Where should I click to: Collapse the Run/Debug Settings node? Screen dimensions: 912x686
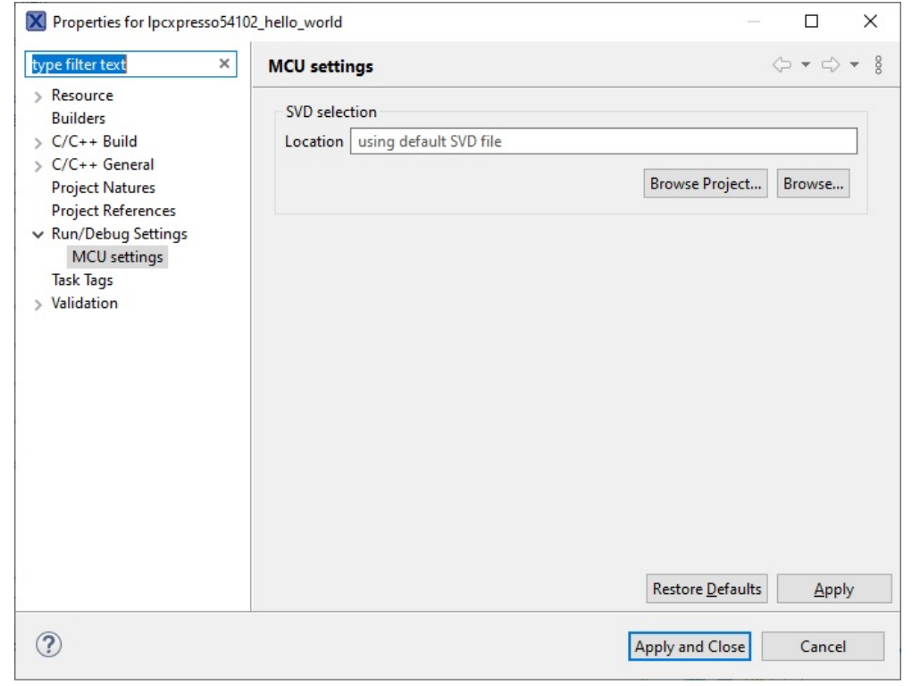[x=38, y=233]
